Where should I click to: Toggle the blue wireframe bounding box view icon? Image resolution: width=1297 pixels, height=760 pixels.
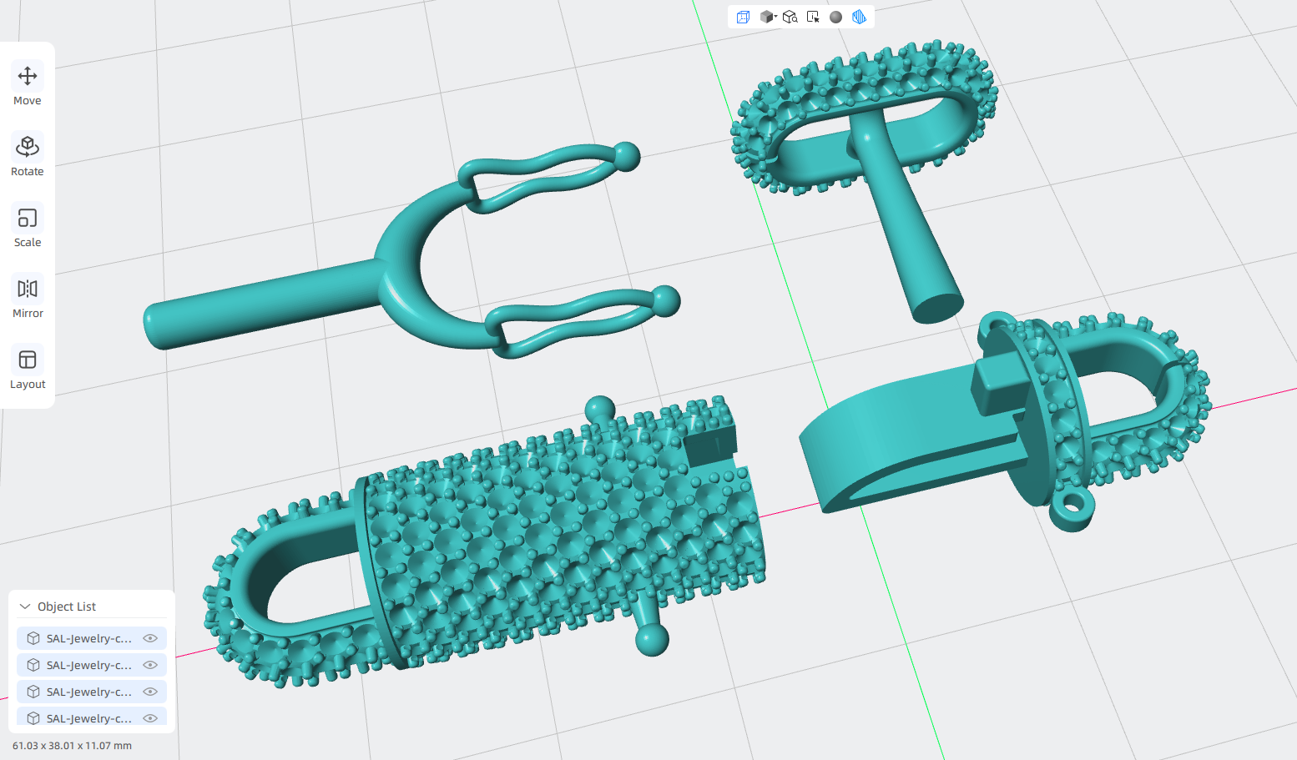point(743,17)
